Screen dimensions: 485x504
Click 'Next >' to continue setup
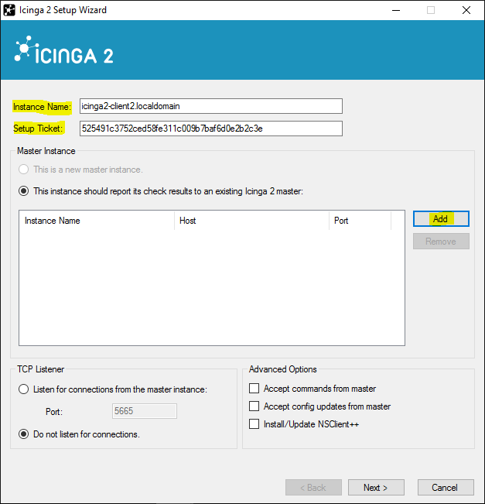[376, 488]
